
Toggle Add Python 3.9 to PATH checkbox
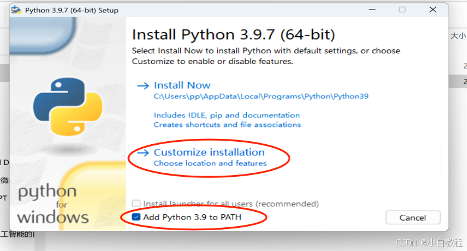tap(136, 217)
